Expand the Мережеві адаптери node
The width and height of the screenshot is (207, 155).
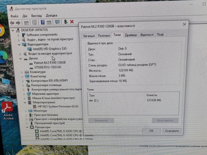24,94
